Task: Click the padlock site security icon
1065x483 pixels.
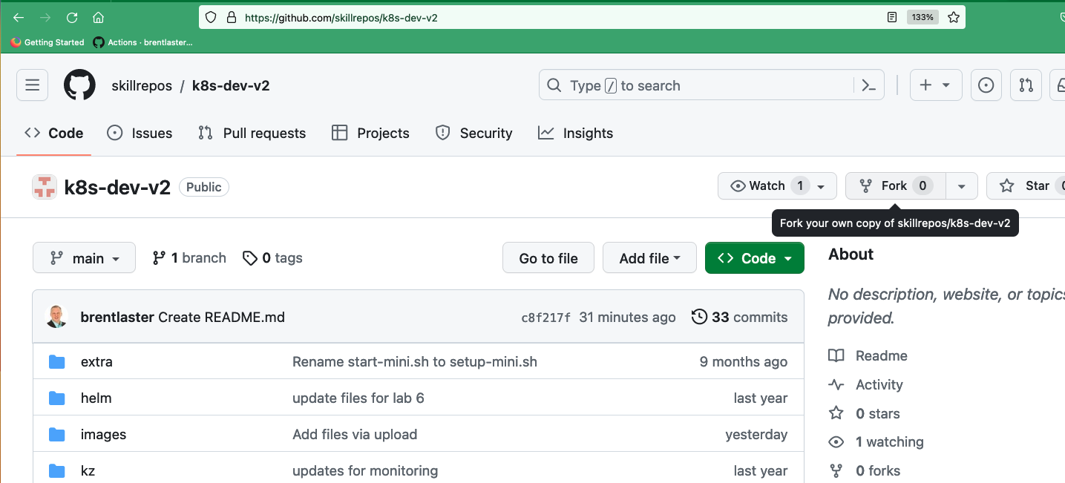Action: tap(231, 17)
